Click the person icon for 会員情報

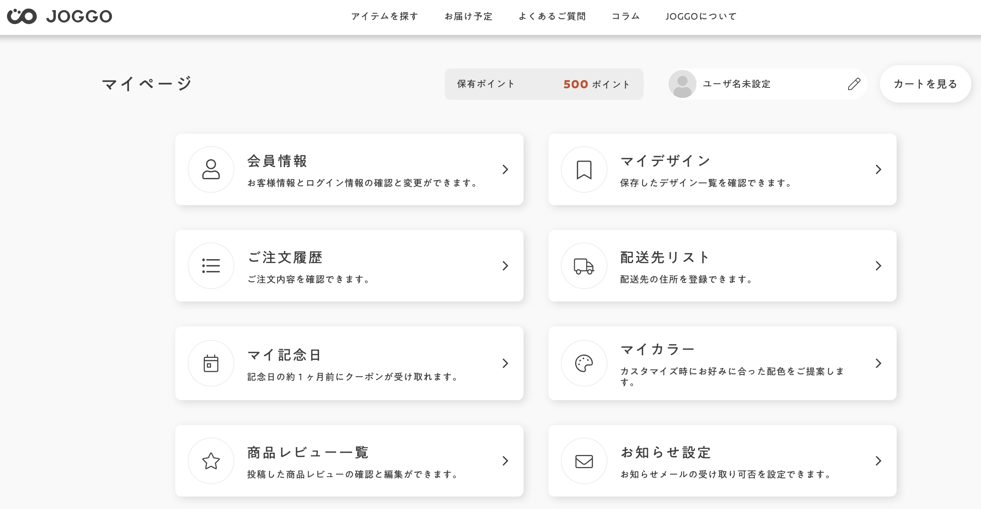point(211,169)
